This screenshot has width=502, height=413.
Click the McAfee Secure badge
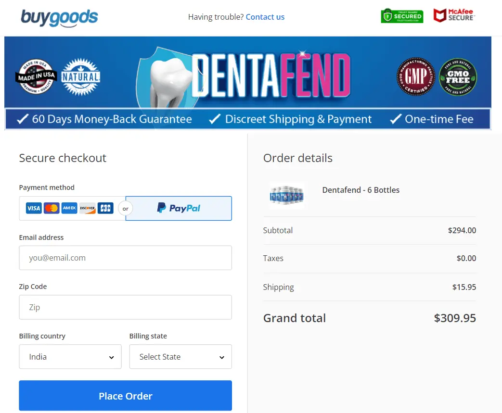click(x=453, y=15)
